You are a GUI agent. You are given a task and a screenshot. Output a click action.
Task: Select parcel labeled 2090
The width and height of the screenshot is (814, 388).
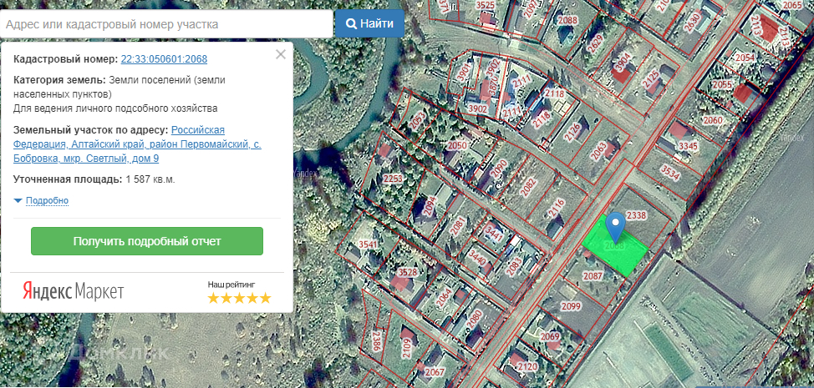click(x=497, y=170)
